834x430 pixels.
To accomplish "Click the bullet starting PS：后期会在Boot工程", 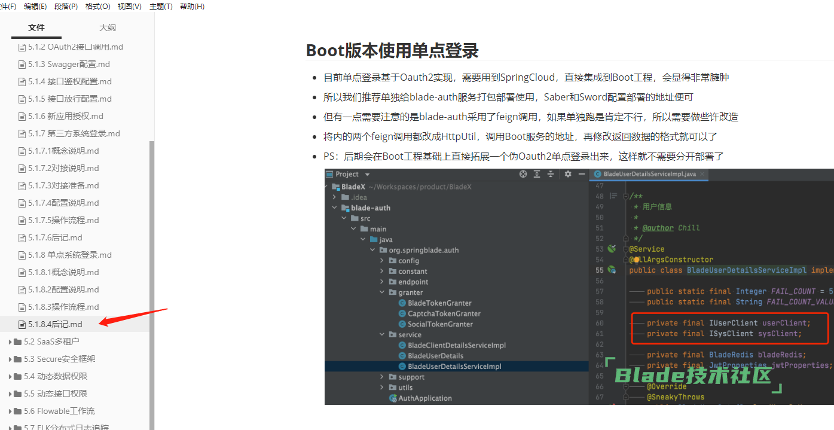I will 524,156.
